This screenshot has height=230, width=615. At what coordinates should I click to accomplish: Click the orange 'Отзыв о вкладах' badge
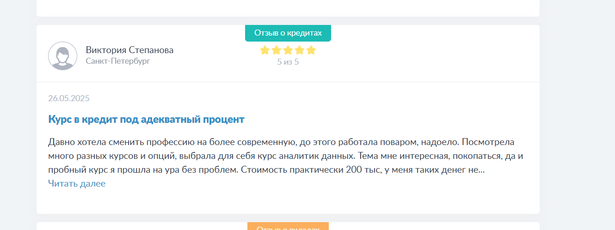point(288,226)
